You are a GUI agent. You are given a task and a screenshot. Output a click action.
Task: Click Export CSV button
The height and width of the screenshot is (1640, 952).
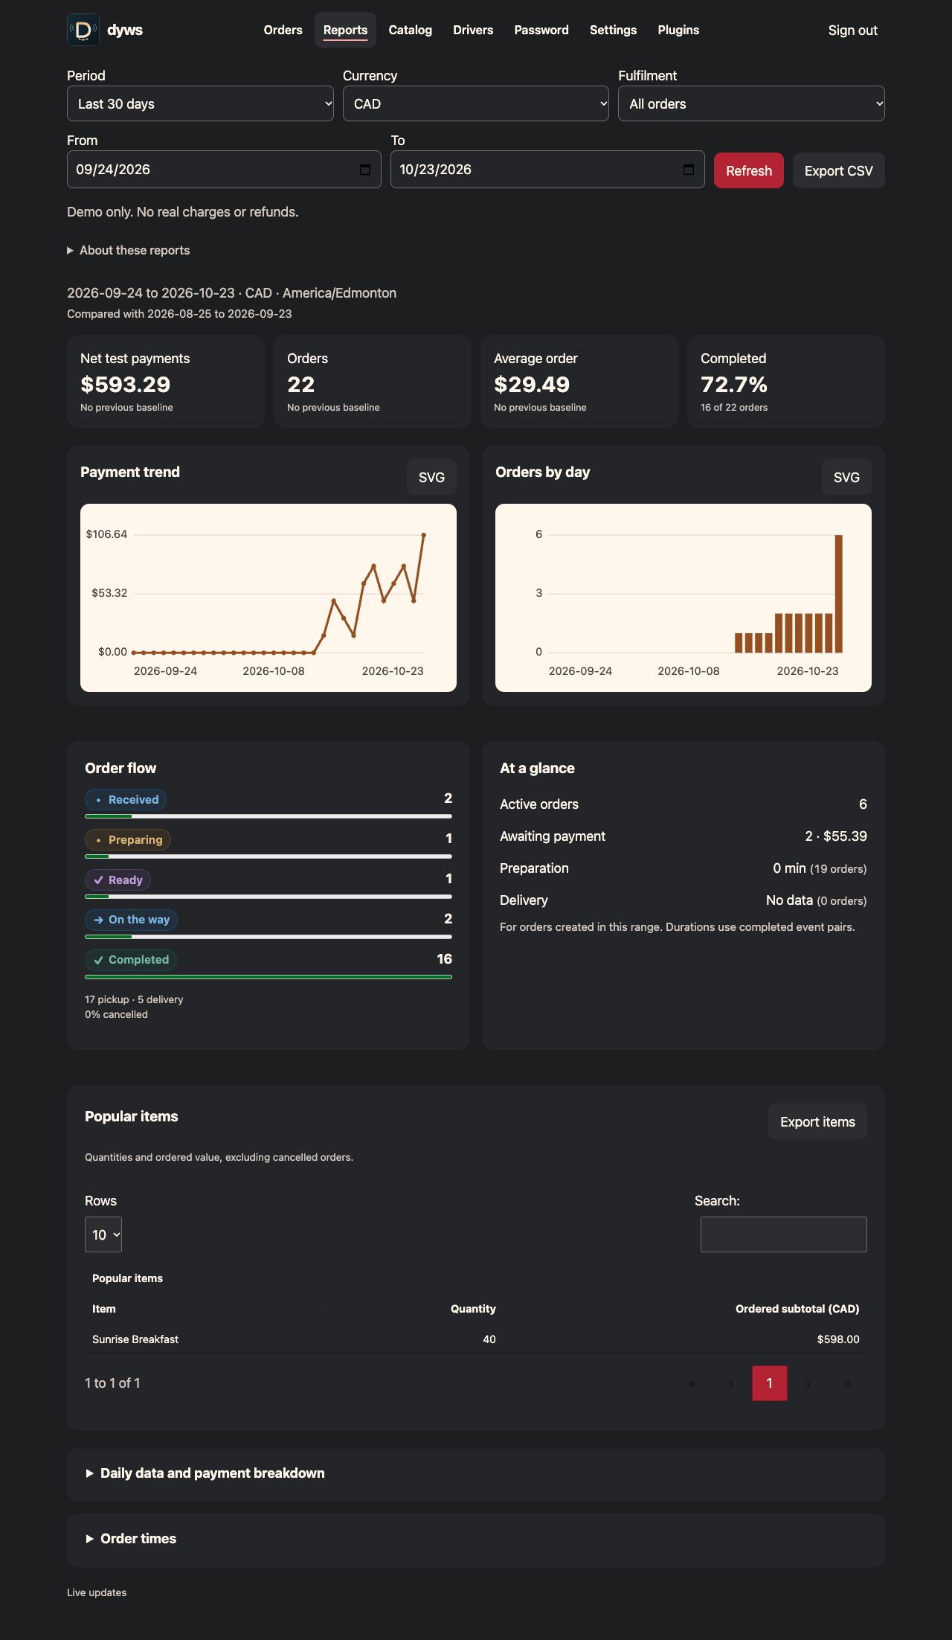839,170
